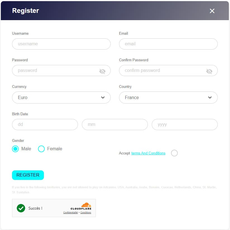Close the Register dialog with X icon
The width and height of the screenshot is (230, 230).
click(212, 11)
